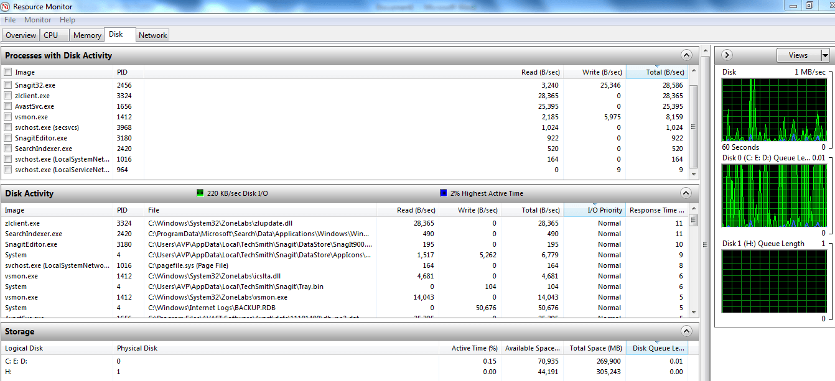The image size is (835, 381).
Task: Enable filtering for the SearchIndexer.exe checkbox
Action: [8, 149]
